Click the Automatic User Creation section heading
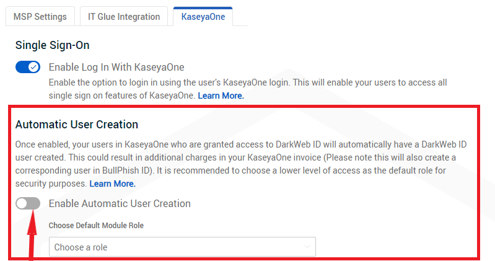 pos(76,125)
